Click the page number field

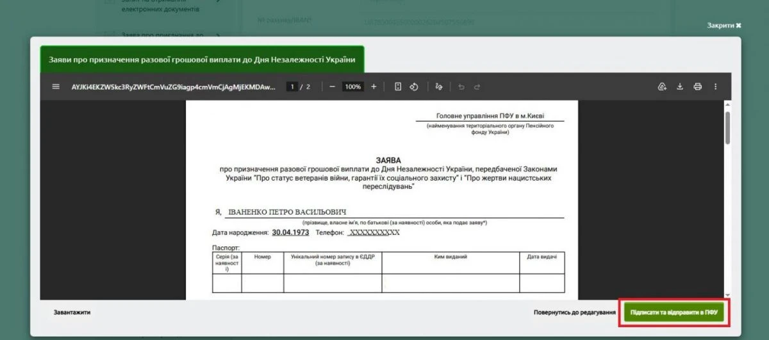pos(292,86)
